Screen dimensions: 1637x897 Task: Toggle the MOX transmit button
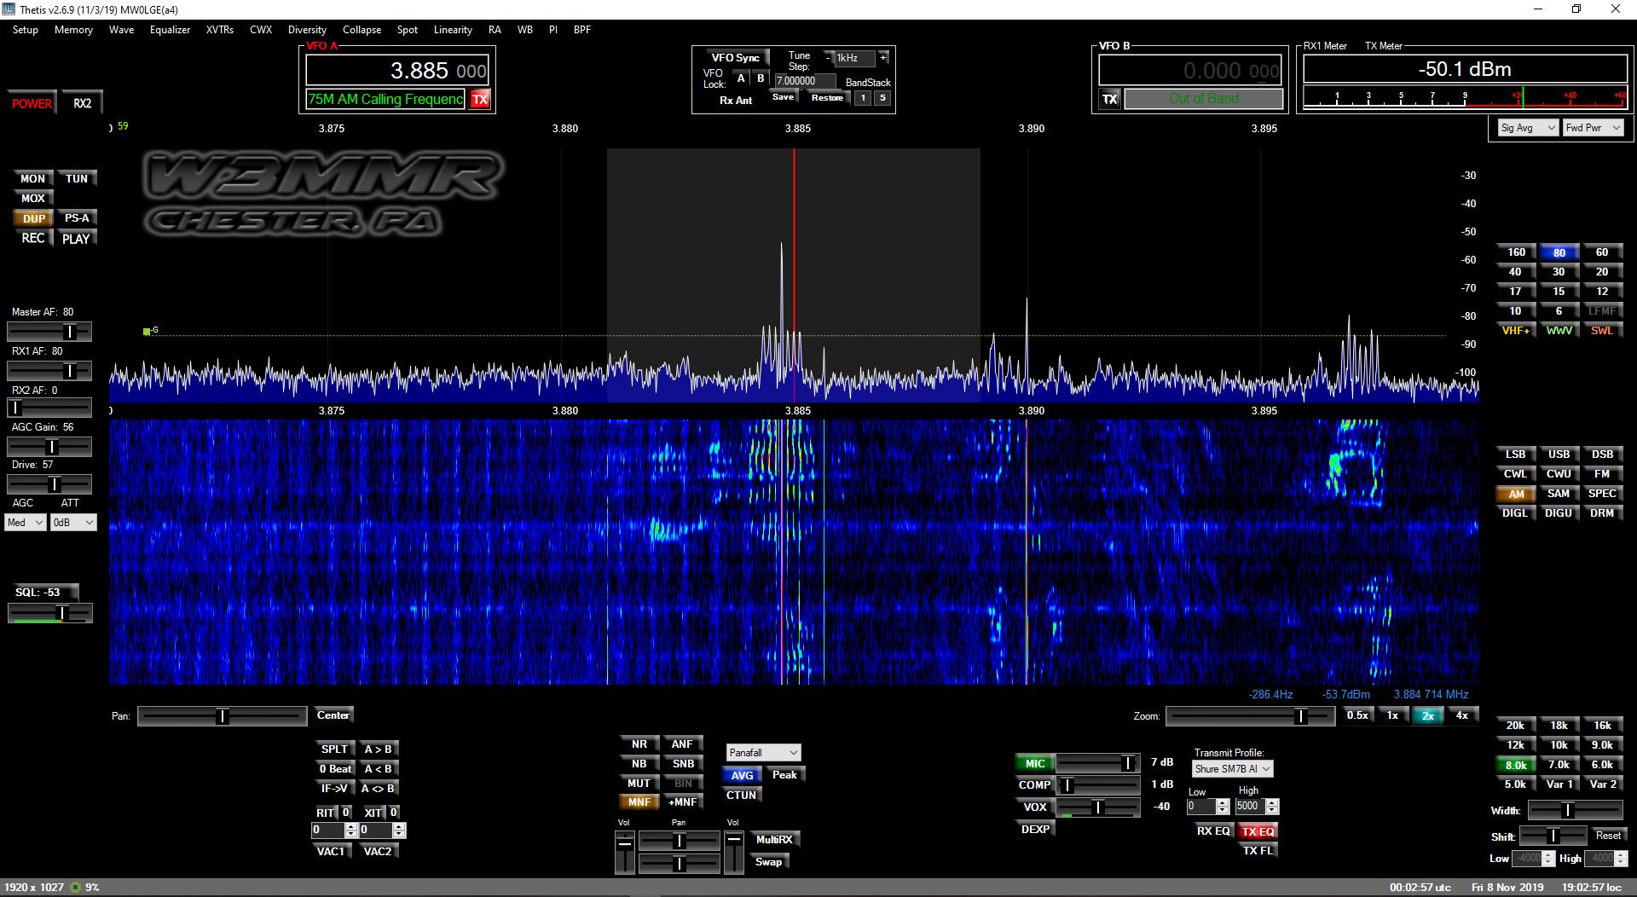[x=33, y=199]
